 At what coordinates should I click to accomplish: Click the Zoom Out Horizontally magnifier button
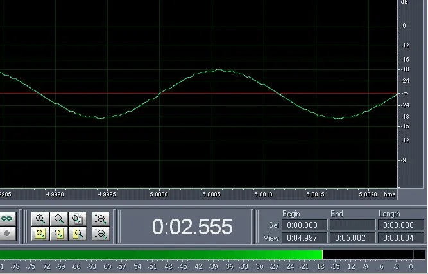click(x=58, y=219)
